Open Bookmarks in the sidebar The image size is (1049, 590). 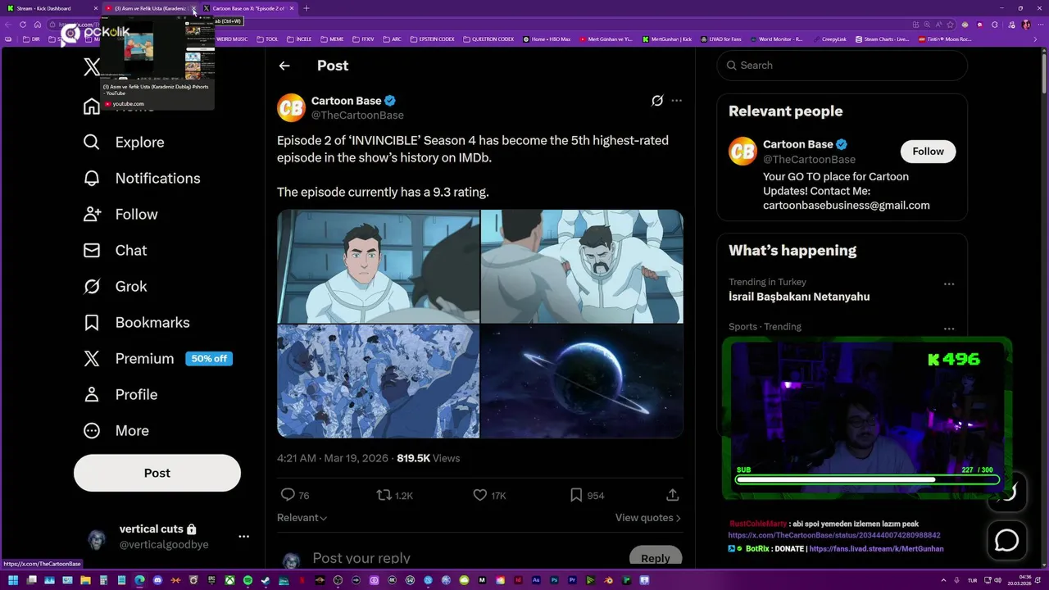click(x=136, y=323)
